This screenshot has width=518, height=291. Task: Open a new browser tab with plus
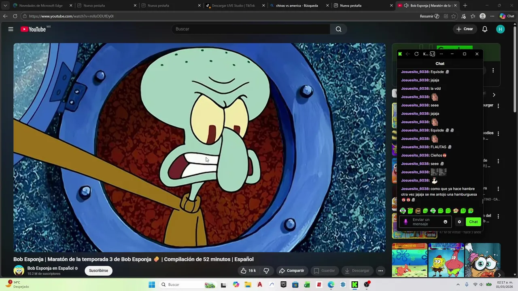click(x=465, y=6)
